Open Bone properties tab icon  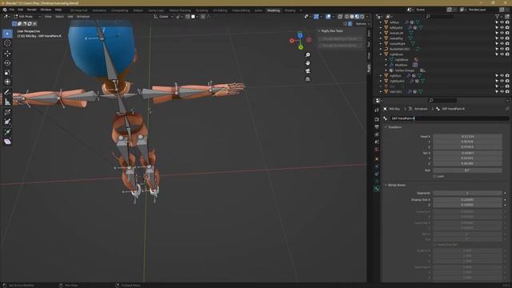tap(377, 189)
